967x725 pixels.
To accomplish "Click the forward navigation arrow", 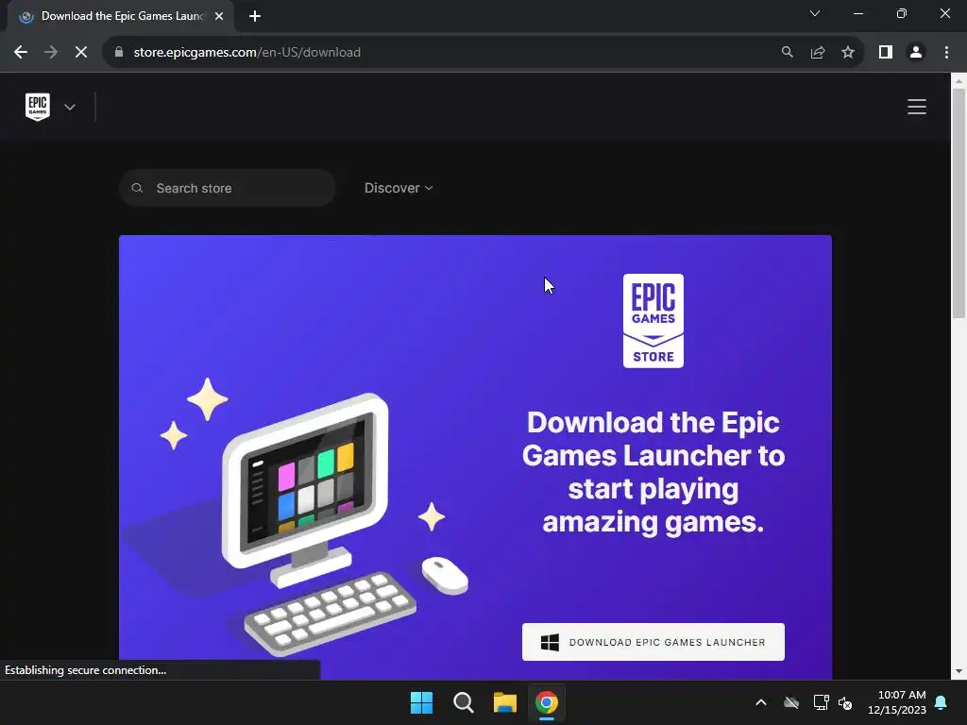I will click(51, 53).
